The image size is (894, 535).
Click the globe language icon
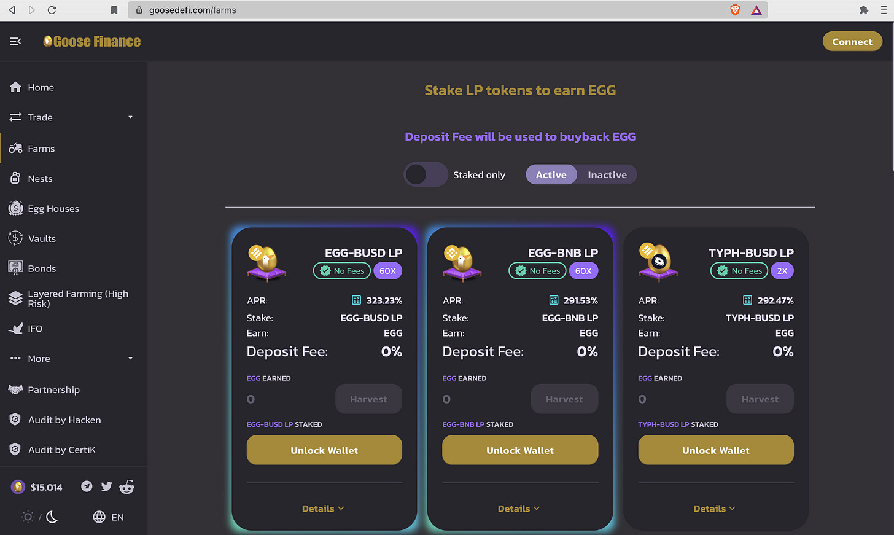99,517
